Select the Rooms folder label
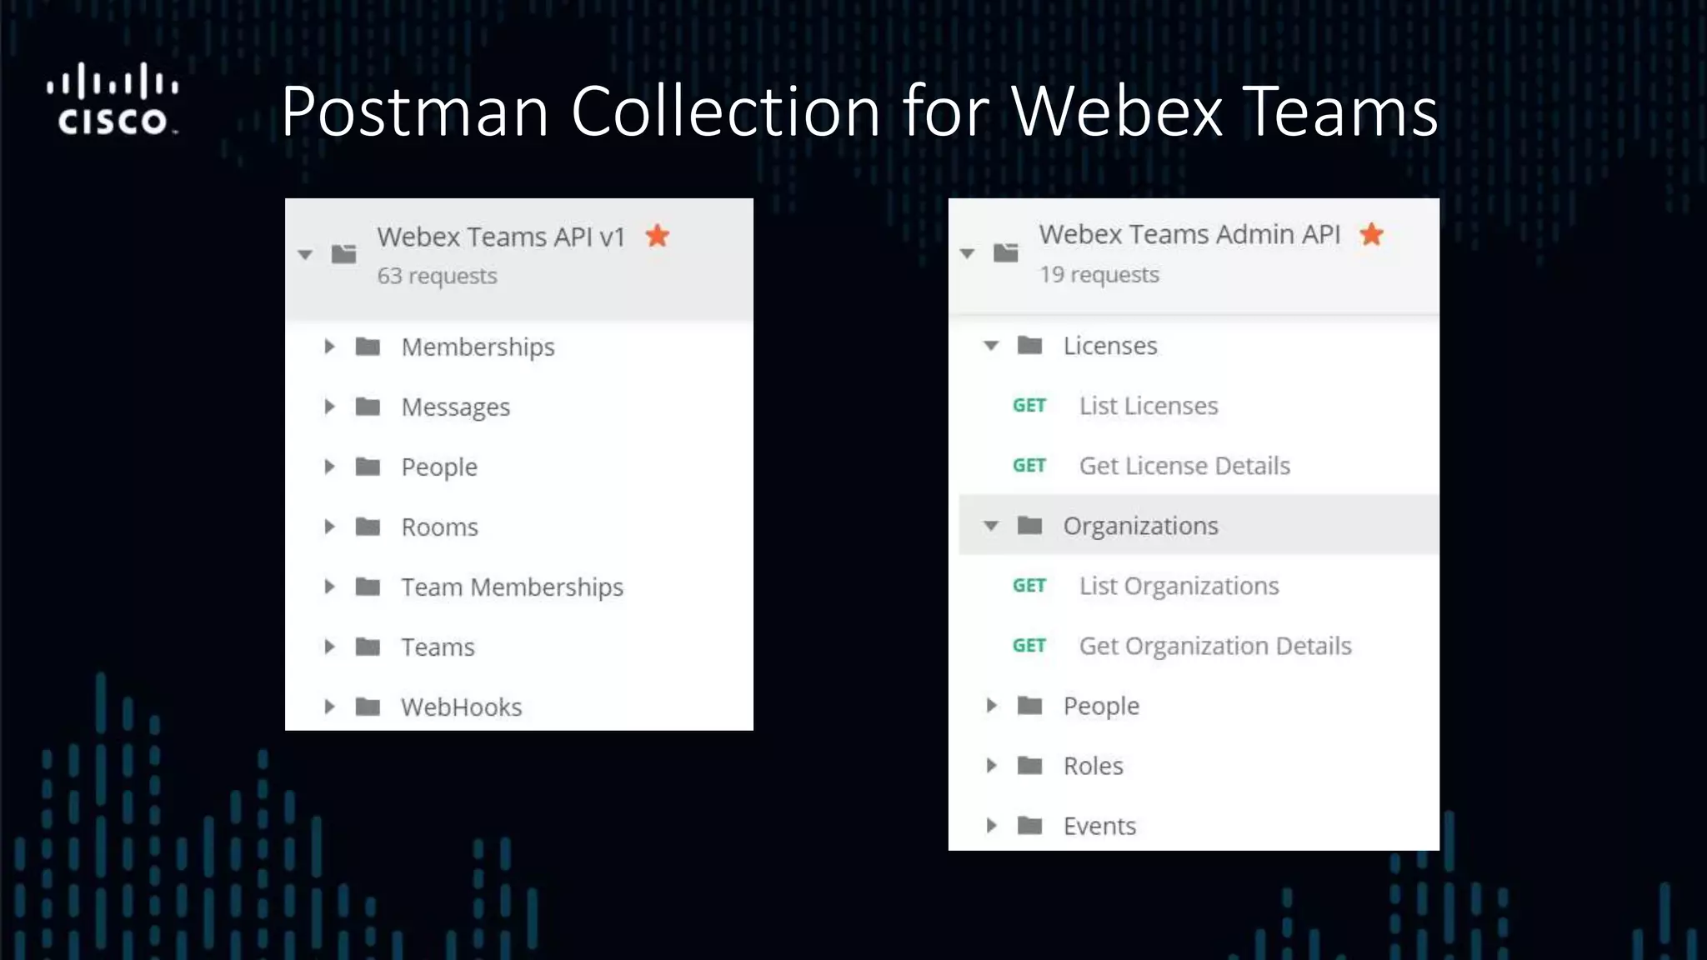The image size is (1707, 960). tap(439, 527)
